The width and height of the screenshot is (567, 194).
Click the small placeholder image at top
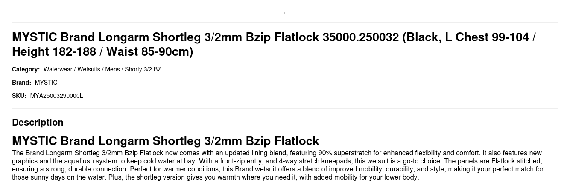click(285, 13)
